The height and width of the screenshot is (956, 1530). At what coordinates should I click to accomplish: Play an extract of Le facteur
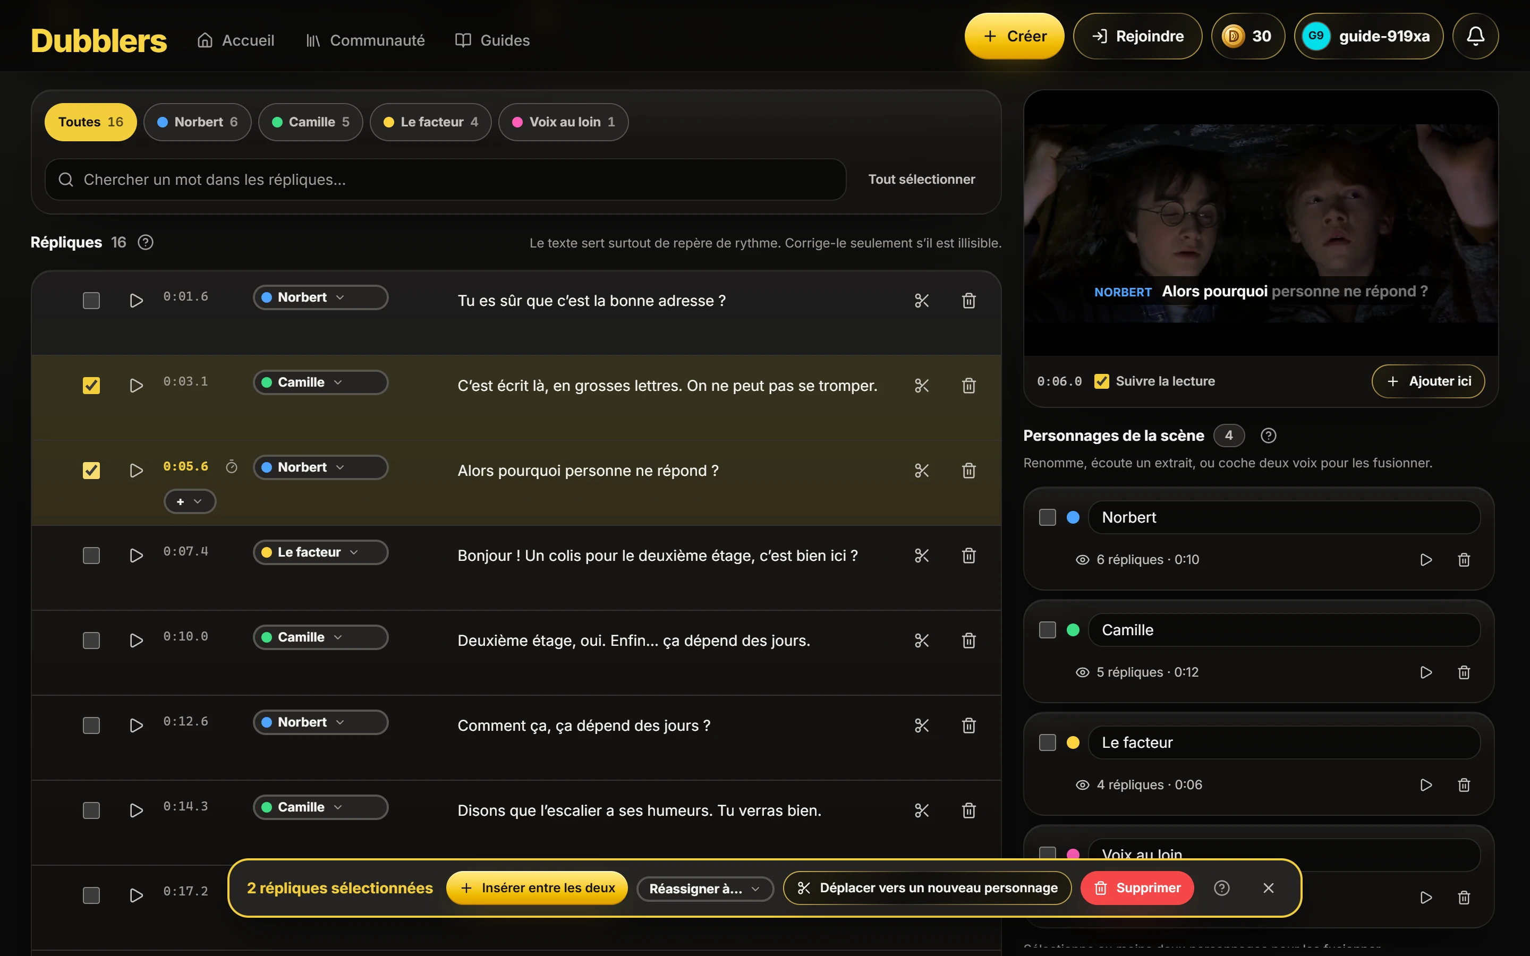[x=1426, y=784]
